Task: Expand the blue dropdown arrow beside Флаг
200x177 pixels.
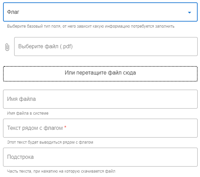Action: (x=190, y=12)
